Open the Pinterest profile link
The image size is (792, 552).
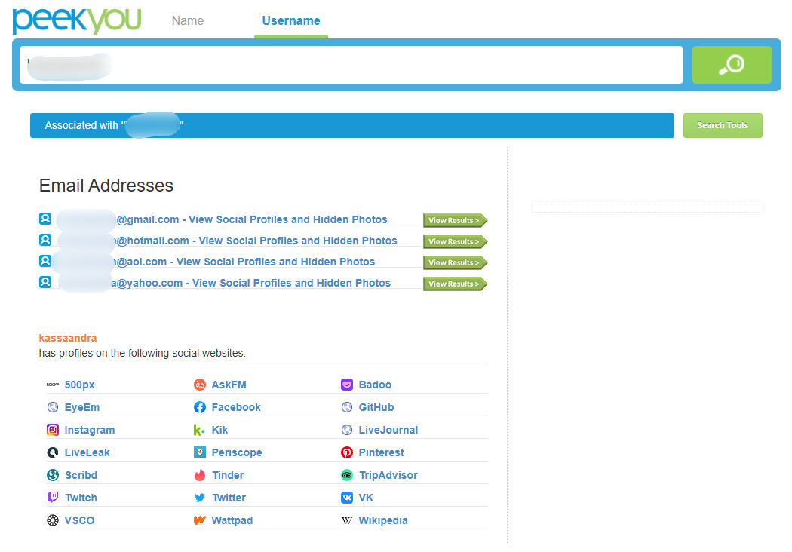coord(382,453)
